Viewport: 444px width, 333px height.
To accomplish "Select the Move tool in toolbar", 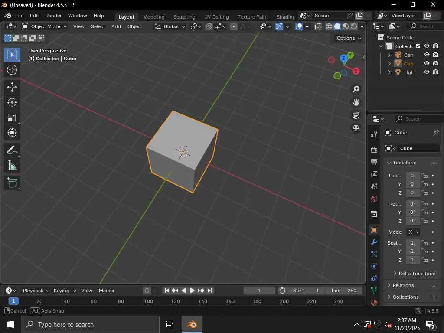I will tap(12, 87).
